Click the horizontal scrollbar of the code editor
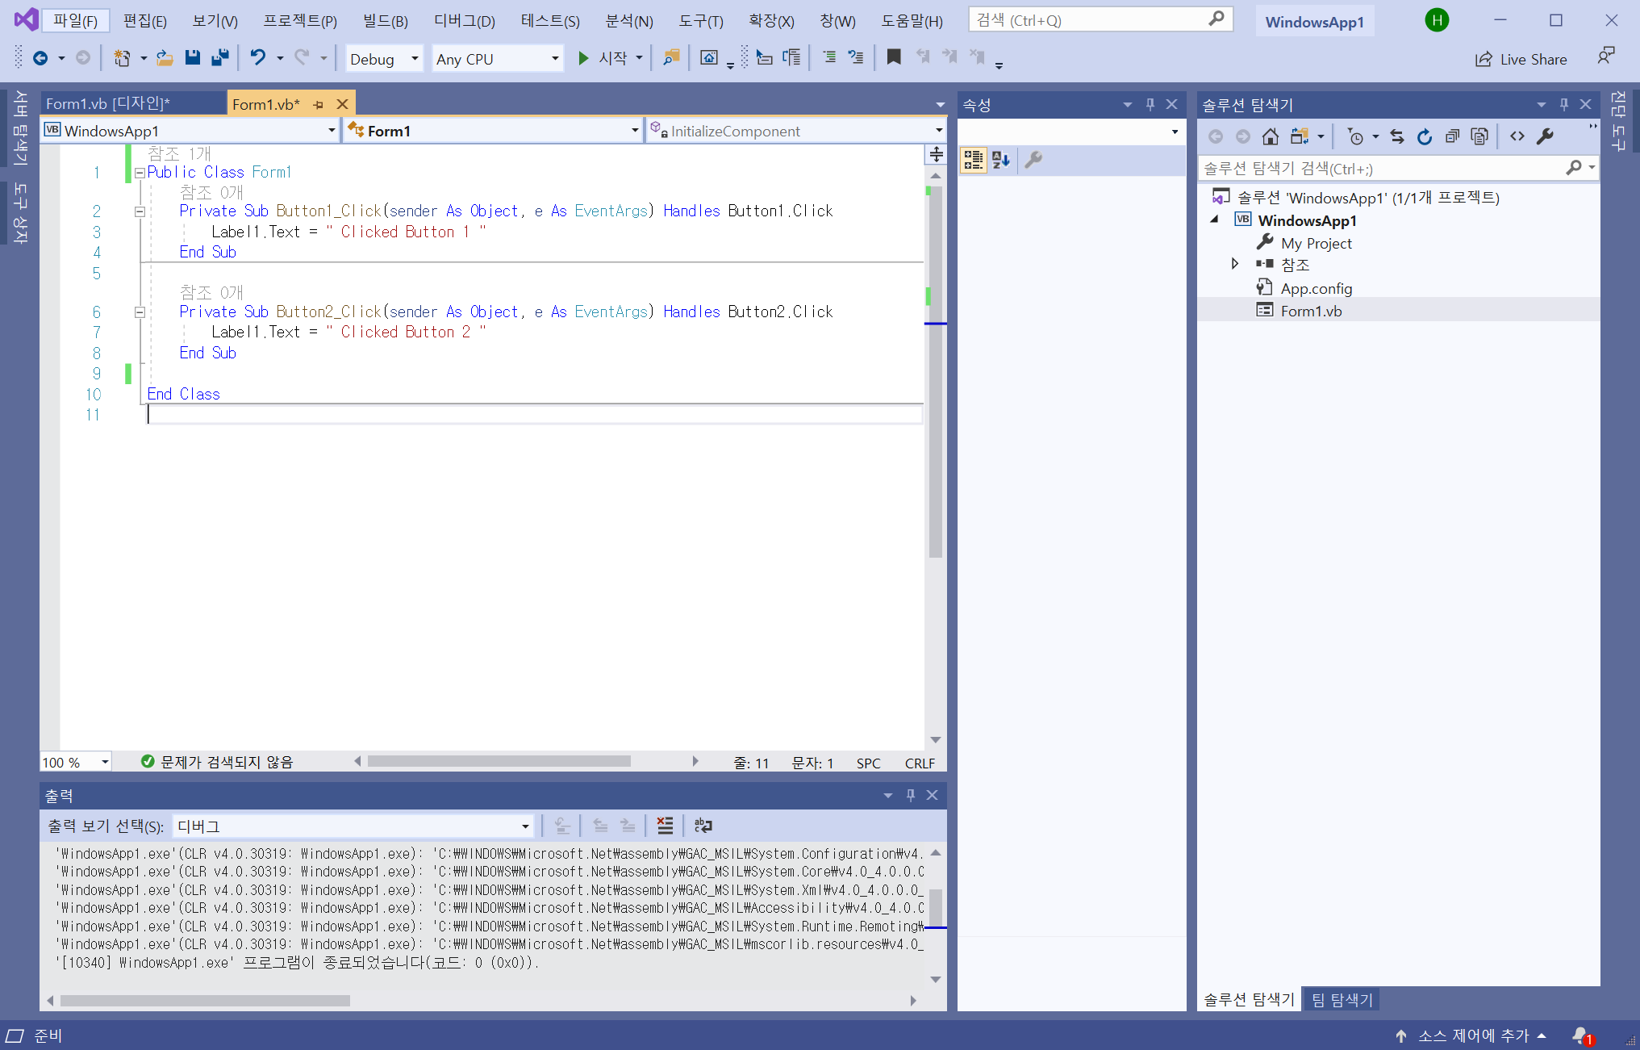The height and width of the screenshot is (1050, 1640). [499, 761]
